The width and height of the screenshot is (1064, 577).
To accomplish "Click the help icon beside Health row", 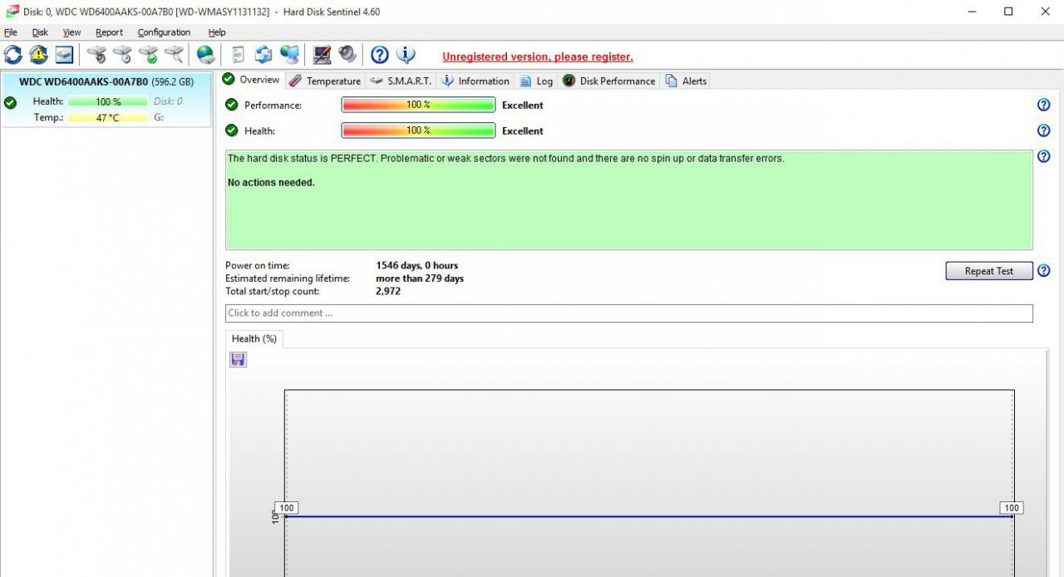I will (1044, 131).
